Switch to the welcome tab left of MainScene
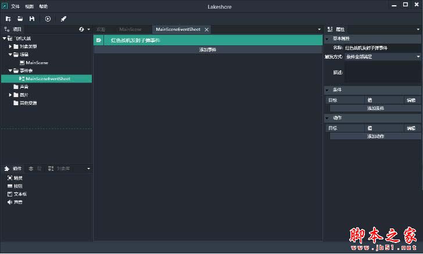The image size is (423, 254). pos(101,29)
